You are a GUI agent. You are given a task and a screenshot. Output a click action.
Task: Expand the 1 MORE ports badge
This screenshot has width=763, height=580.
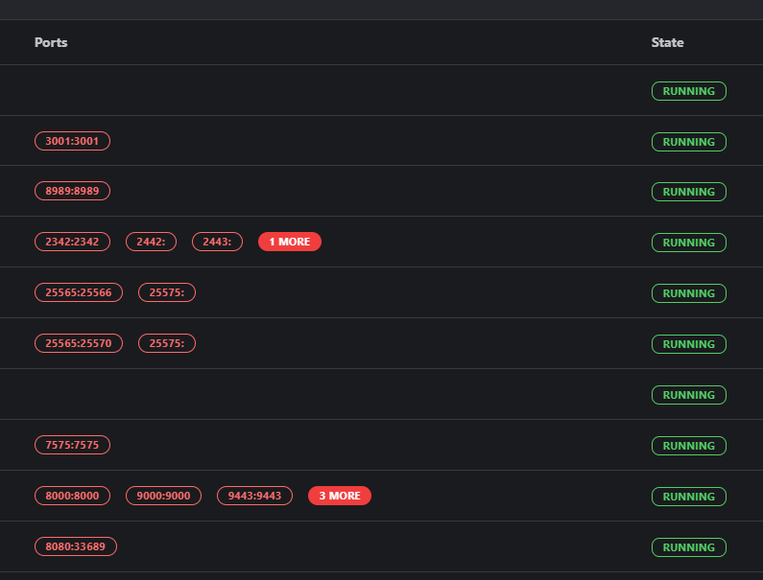[x=289, y=242]
